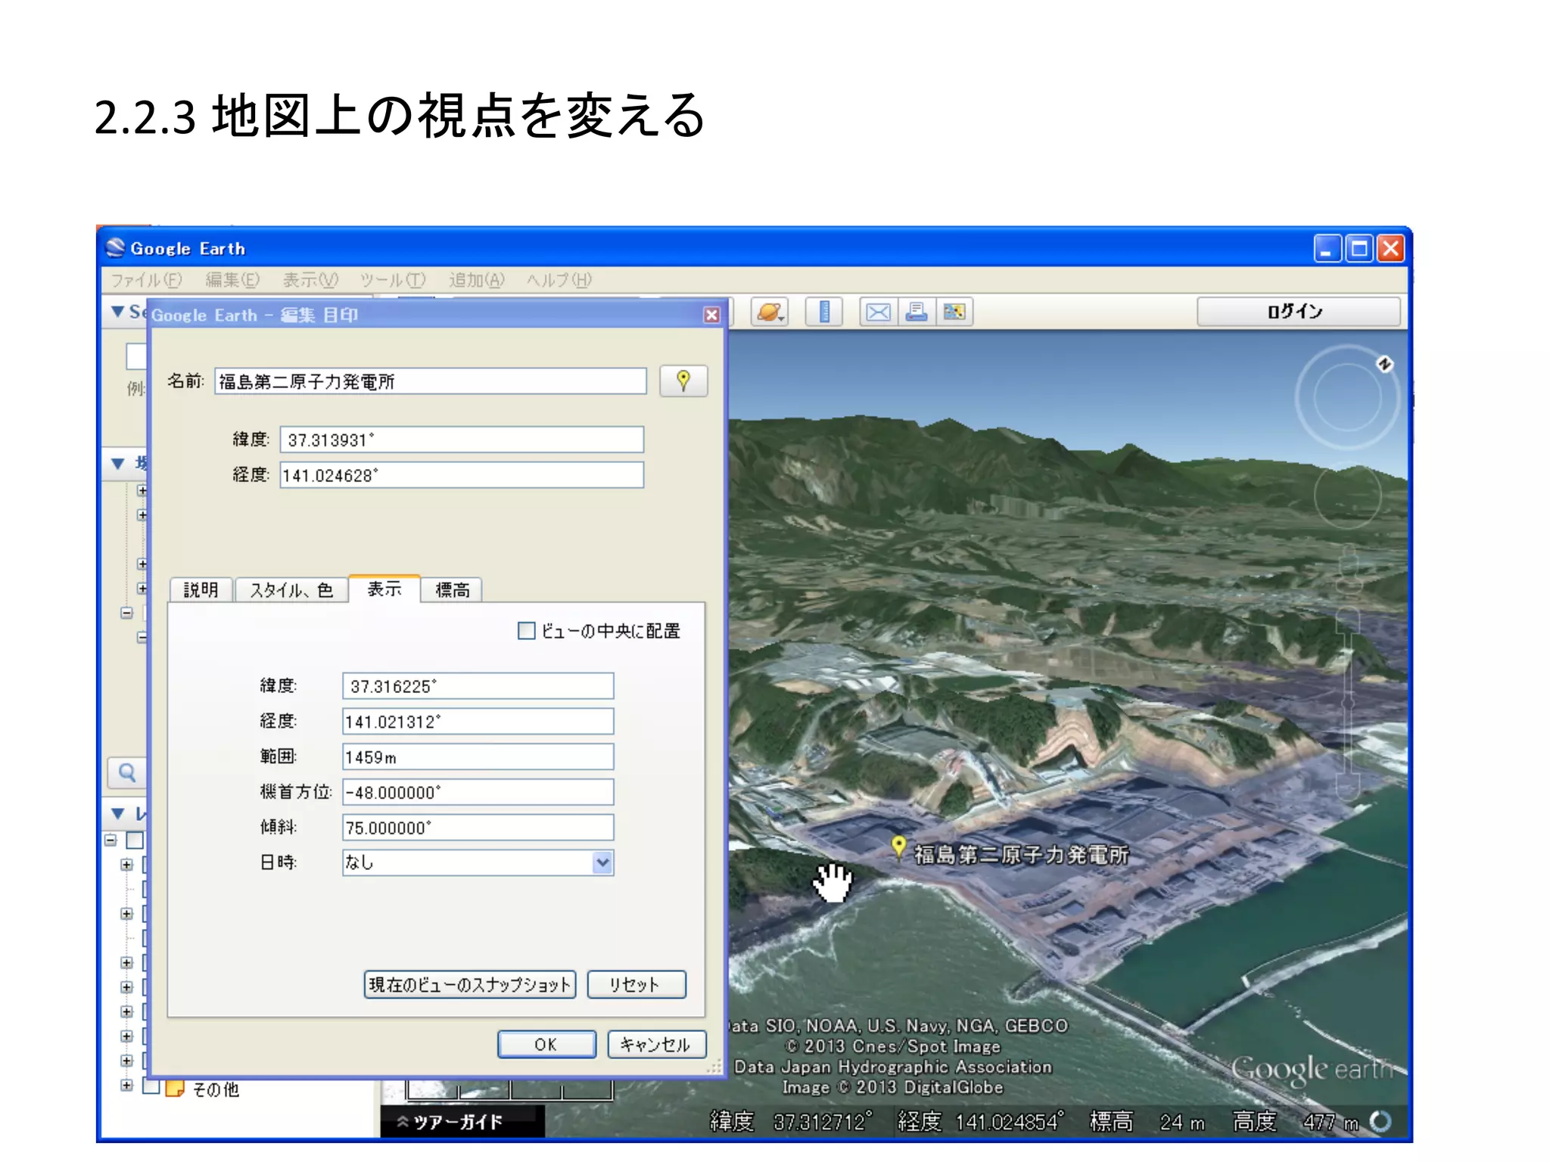
Task: Collapse the Layers panel triangle
Action: [117, 814]
